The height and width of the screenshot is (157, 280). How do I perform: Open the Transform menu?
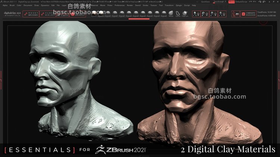tap(169, 5)
